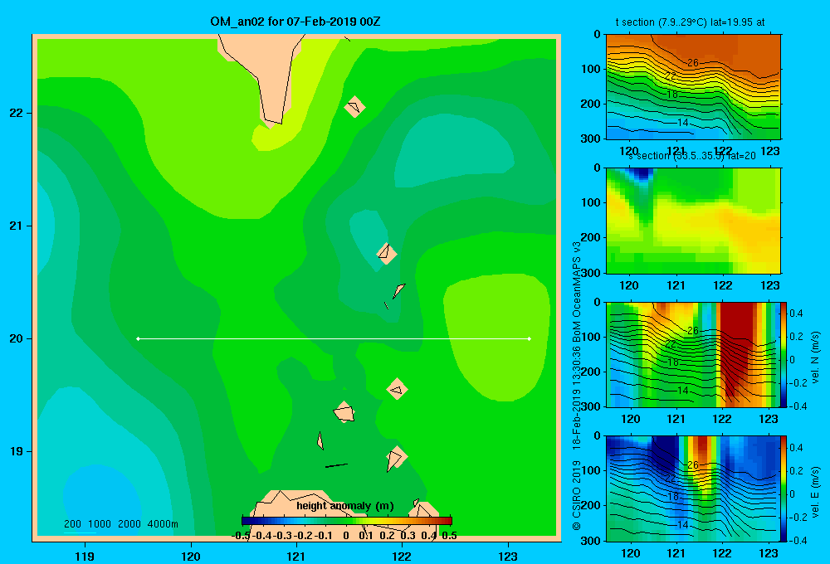Click longitude label 120 under the main map
Image resolution: width=830 pixels, height=564 pixels.
point(191,556)
